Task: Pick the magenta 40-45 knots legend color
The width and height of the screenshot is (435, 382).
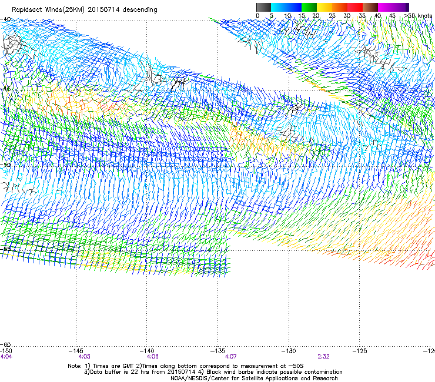Action: (386, 7)
